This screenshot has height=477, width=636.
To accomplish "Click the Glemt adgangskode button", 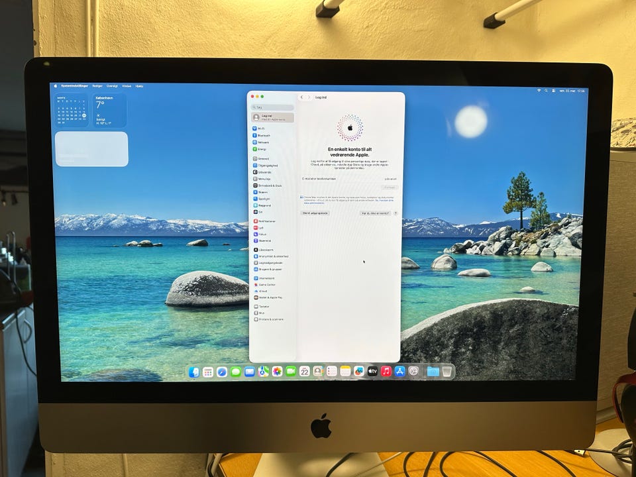I will pos(315,213).
